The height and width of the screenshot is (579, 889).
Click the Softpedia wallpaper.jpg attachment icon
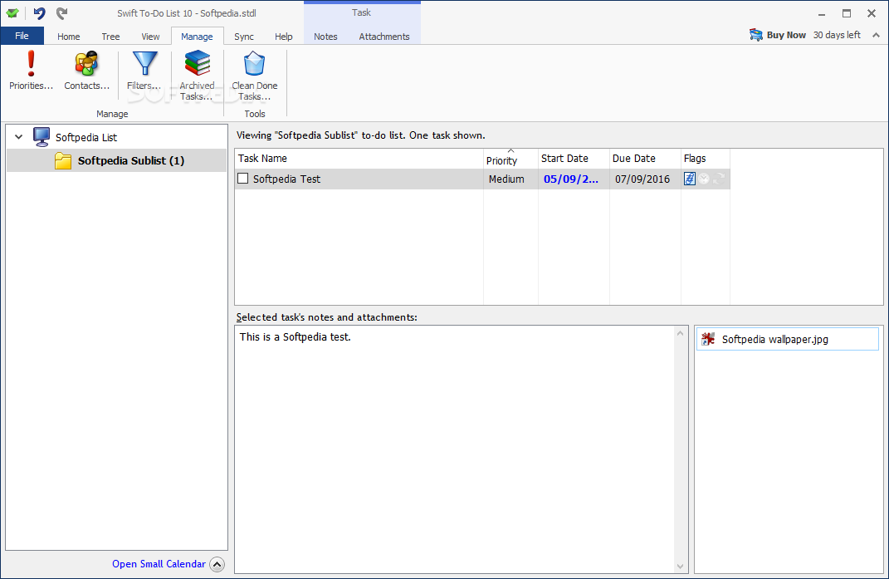707,339
